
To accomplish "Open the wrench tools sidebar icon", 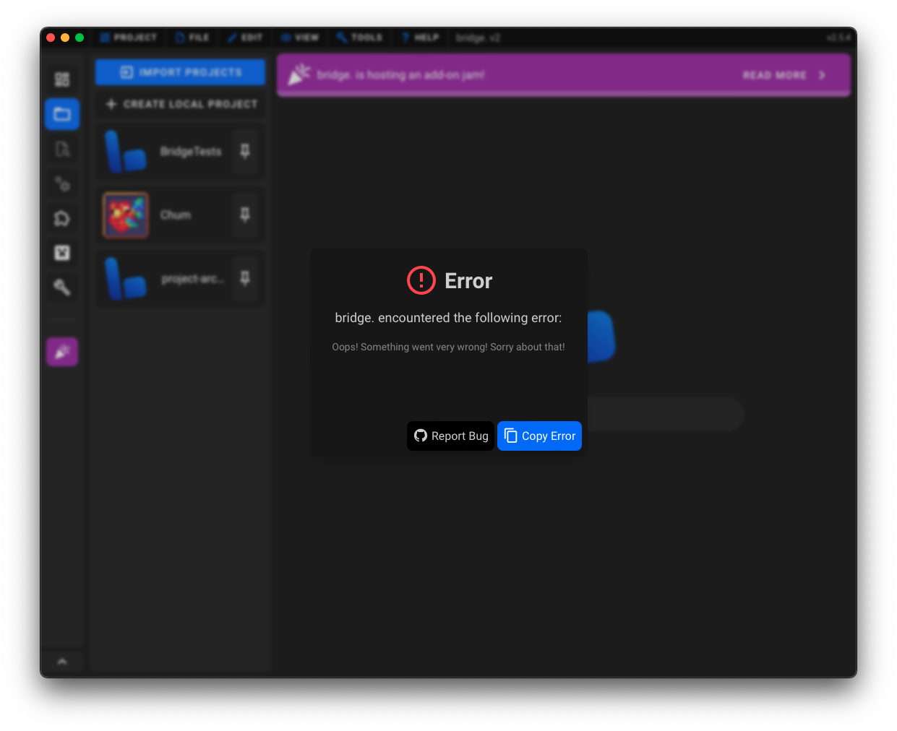I will [x=62, y=287].
